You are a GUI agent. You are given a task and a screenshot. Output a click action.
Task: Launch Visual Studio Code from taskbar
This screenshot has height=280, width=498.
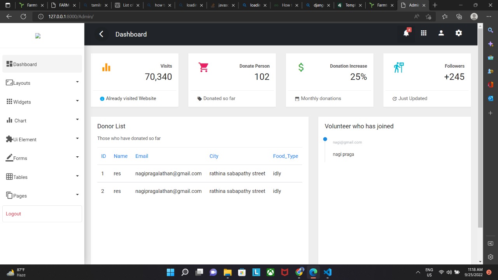tap(328, 272)
